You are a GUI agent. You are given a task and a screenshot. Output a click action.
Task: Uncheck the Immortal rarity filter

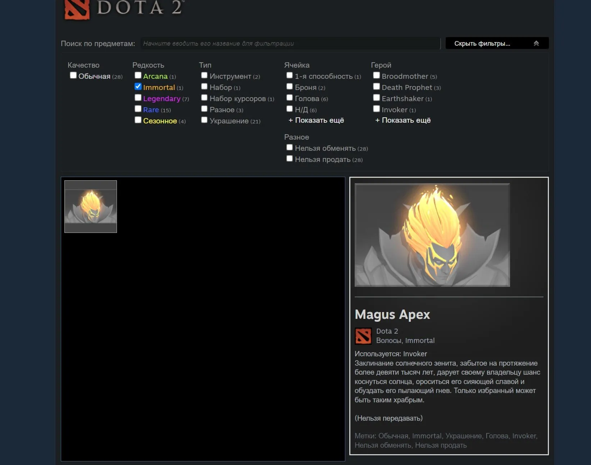point(138,86)
